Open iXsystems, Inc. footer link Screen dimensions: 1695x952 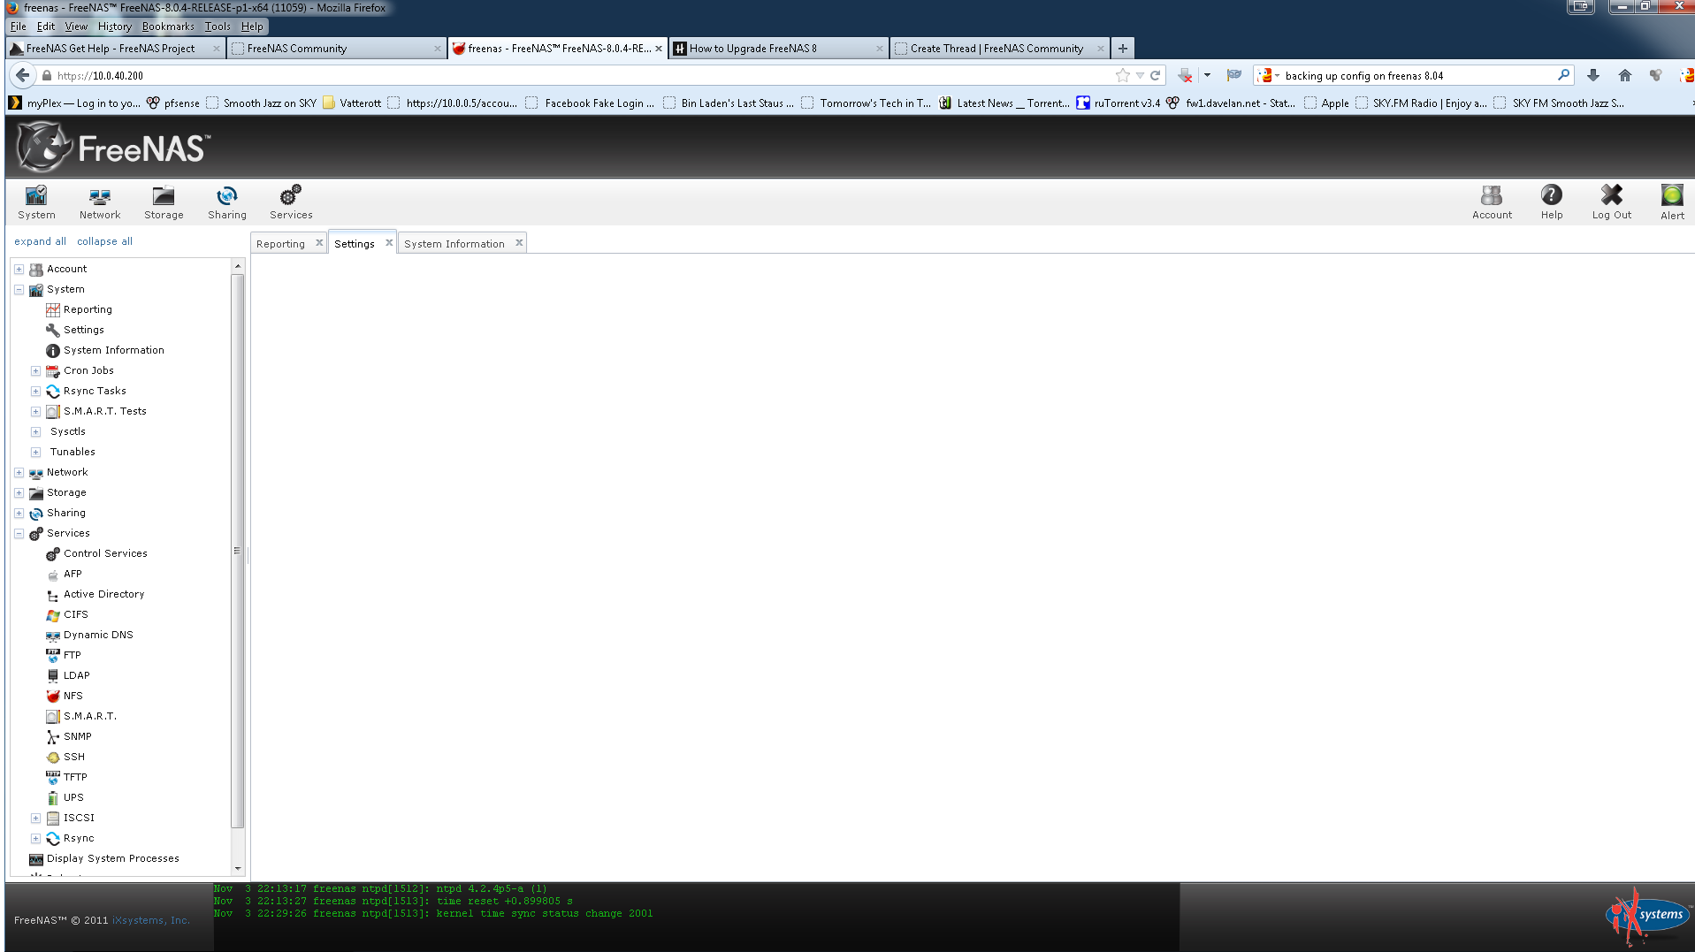click(150, 920)
